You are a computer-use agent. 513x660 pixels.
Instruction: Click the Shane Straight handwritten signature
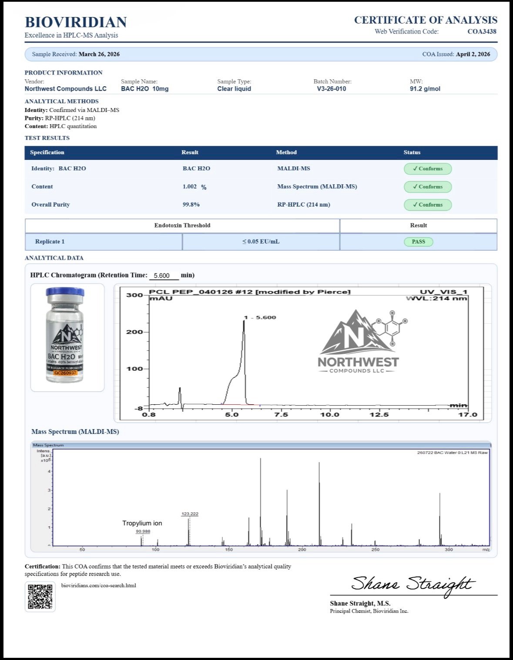(x=412, y=584)
